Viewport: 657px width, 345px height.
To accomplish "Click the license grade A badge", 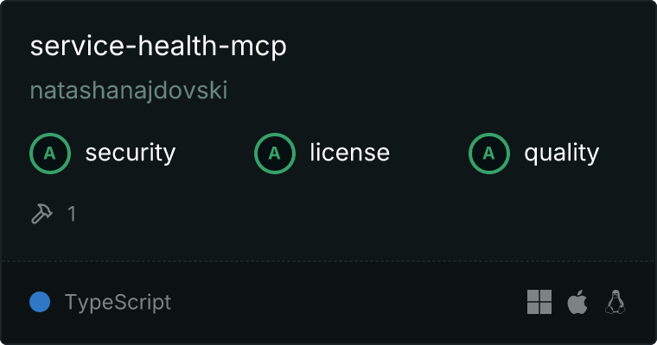I will [x=274, y=154].
